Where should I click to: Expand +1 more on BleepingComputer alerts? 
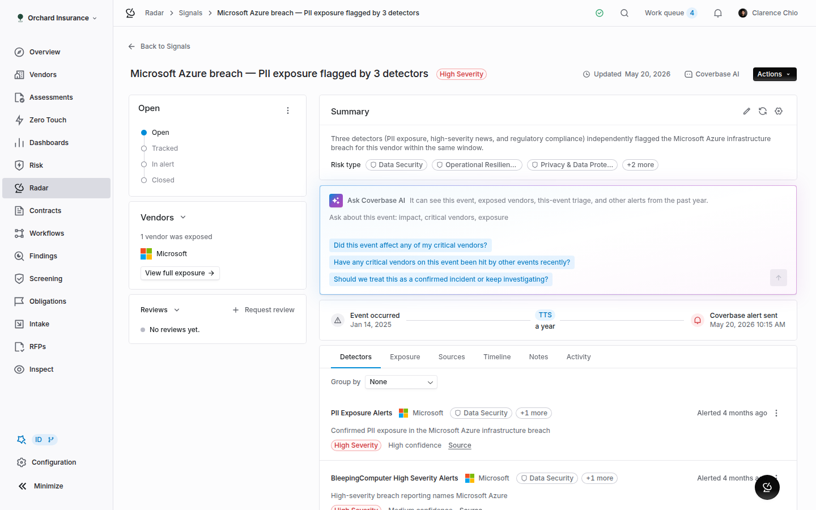pos(600,478)
